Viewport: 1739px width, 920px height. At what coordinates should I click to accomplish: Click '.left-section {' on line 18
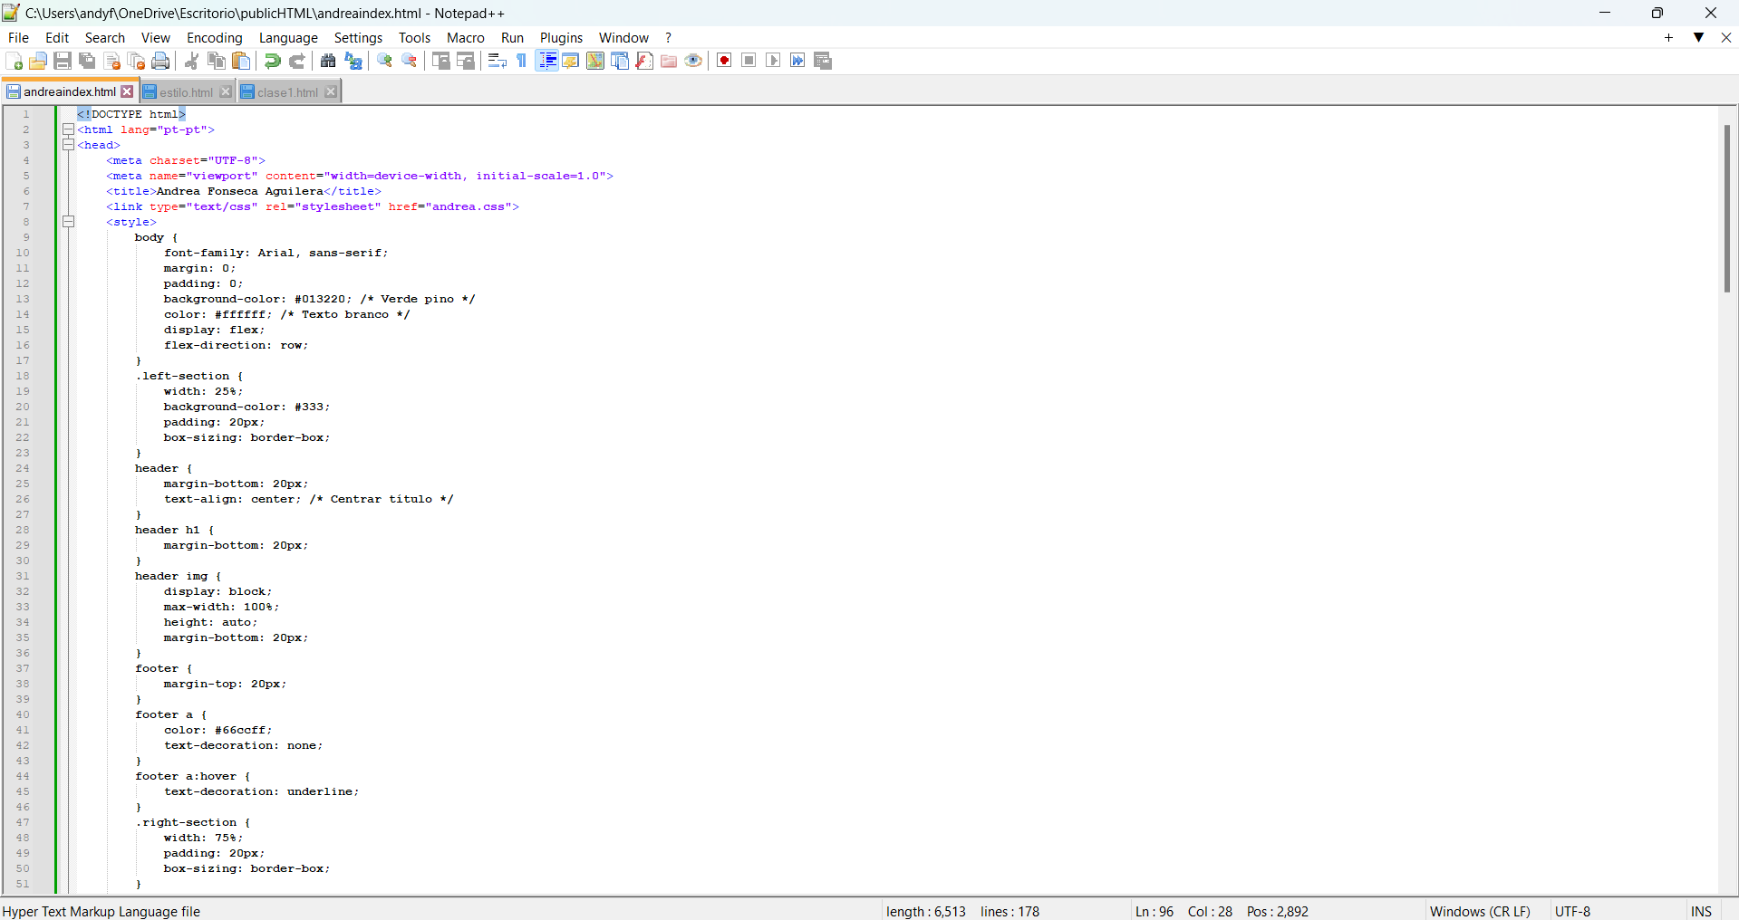tap(189, 376)
